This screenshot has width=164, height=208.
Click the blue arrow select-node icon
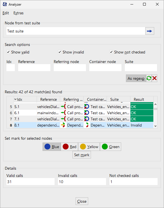pos(149,31)
